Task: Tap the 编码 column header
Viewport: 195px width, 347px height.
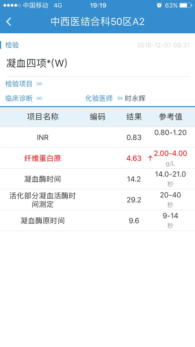Action: click(x=97, y=117)
